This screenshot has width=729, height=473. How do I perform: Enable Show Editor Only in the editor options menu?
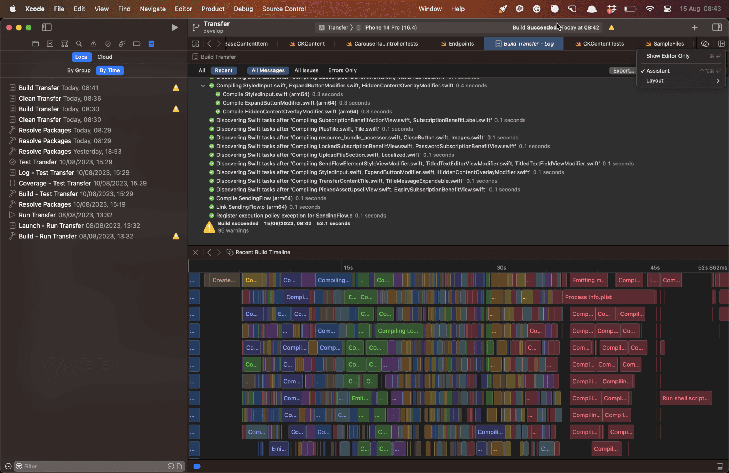pyautogui.click(x=668, y=56)
